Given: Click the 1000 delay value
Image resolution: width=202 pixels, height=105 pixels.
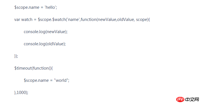Looking at the screenshot, I should (x=21, y=93).
